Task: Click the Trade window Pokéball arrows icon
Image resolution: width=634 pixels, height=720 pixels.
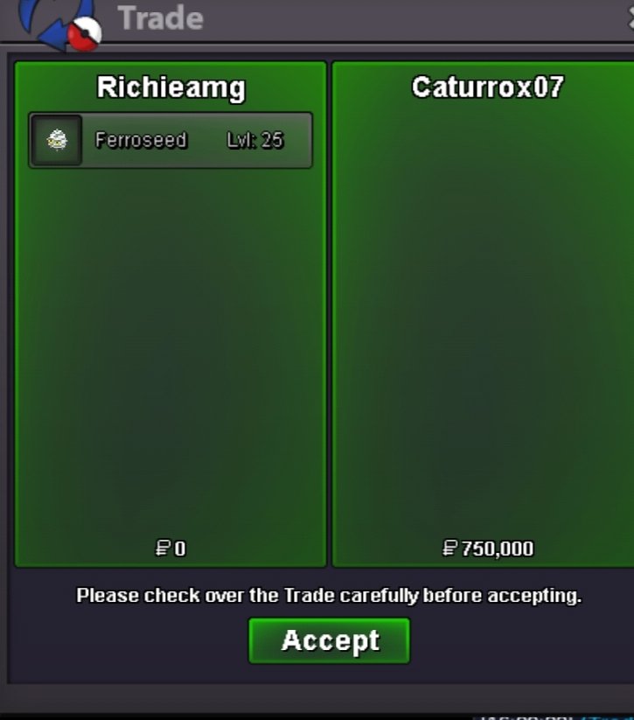Action: tap(59, 23)
